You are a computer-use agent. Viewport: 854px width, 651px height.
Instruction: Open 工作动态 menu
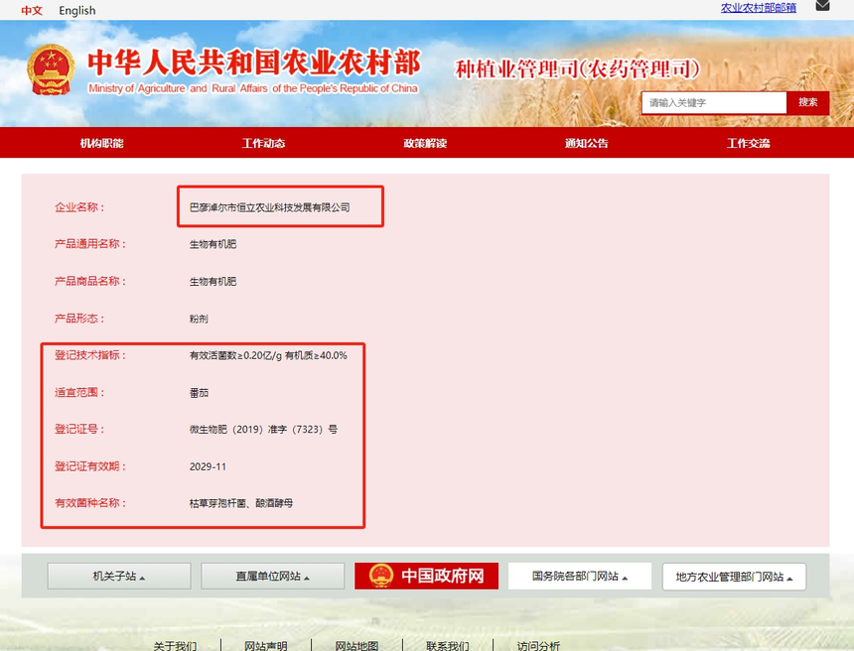263,143
